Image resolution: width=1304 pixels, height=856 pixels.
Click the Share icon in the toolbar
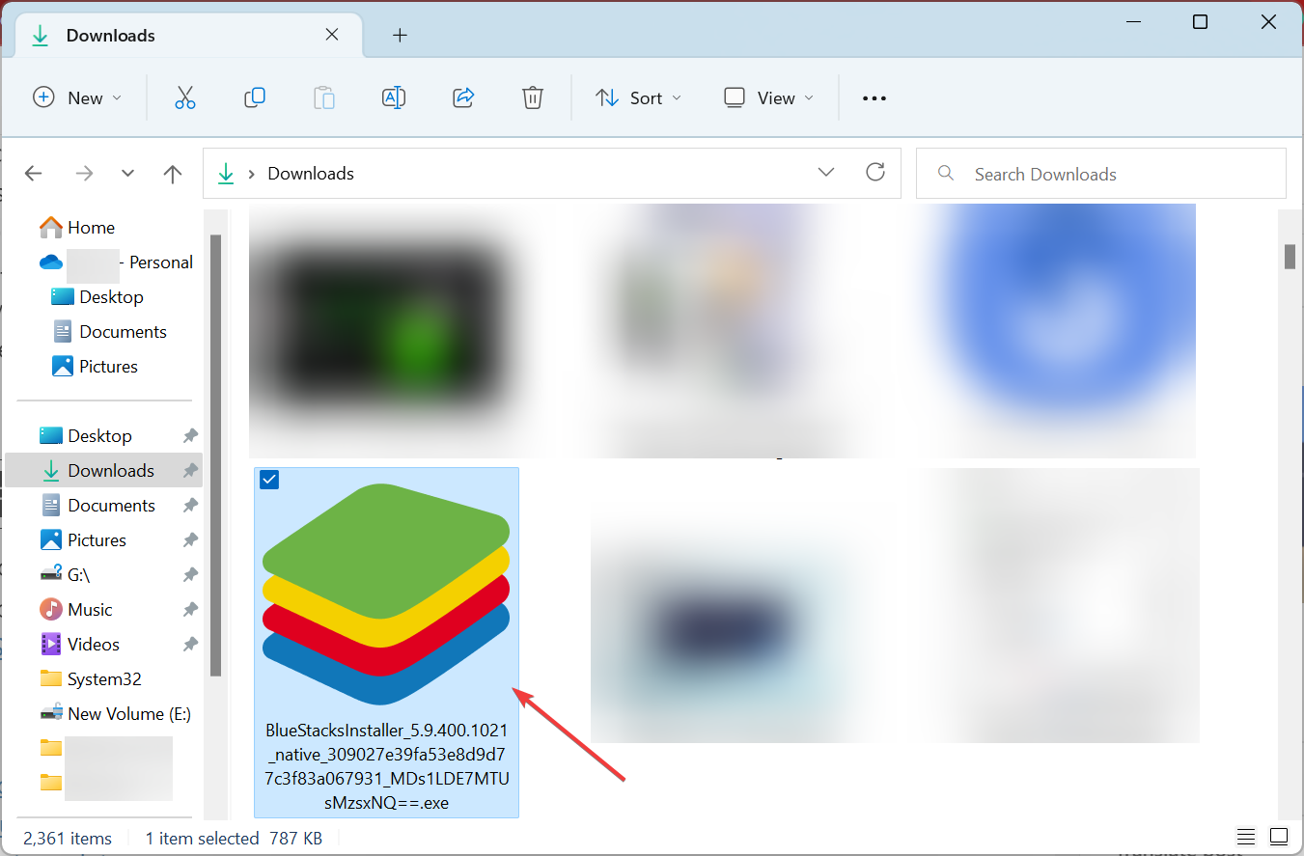463,97
